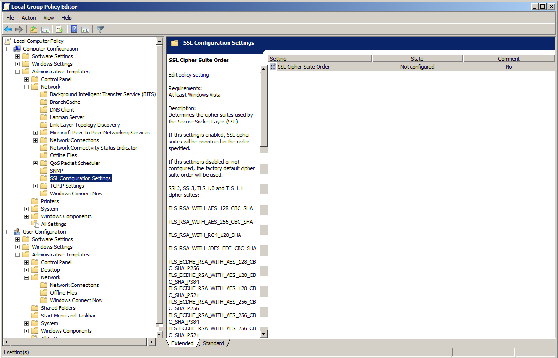Click the tree pane horizontal scroll right arrow
Viewport: 558px width, 358px height.
[151, 342]
